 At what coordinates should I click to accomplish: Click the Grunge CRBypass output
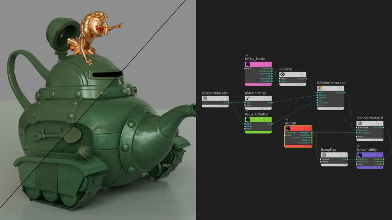pos(312,140)
